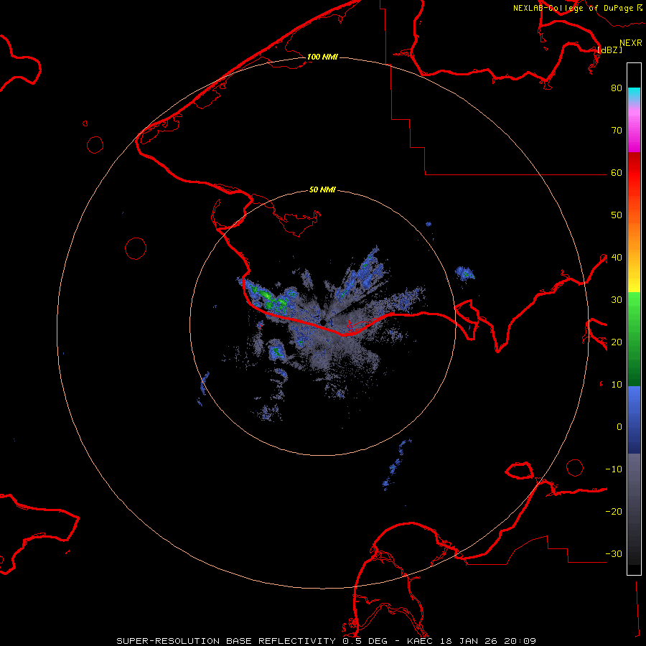Click the 70 value on dBZ scale
Image resolution: width=646 pixels, height=646 pixels.
(617, 131)
